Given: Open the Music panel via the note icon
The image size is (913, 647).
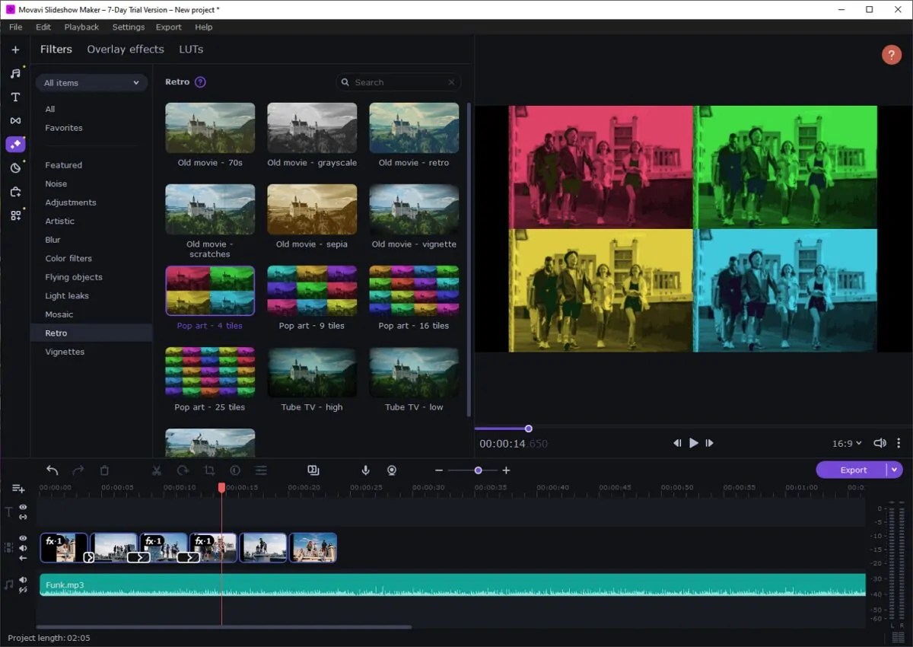Looking at the screenshot, I should point(15,73).
